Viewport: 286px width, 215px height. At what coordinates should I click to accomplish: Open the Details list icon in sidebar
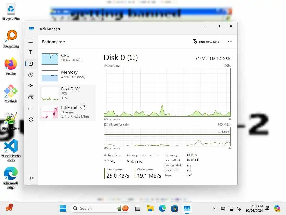31,108
